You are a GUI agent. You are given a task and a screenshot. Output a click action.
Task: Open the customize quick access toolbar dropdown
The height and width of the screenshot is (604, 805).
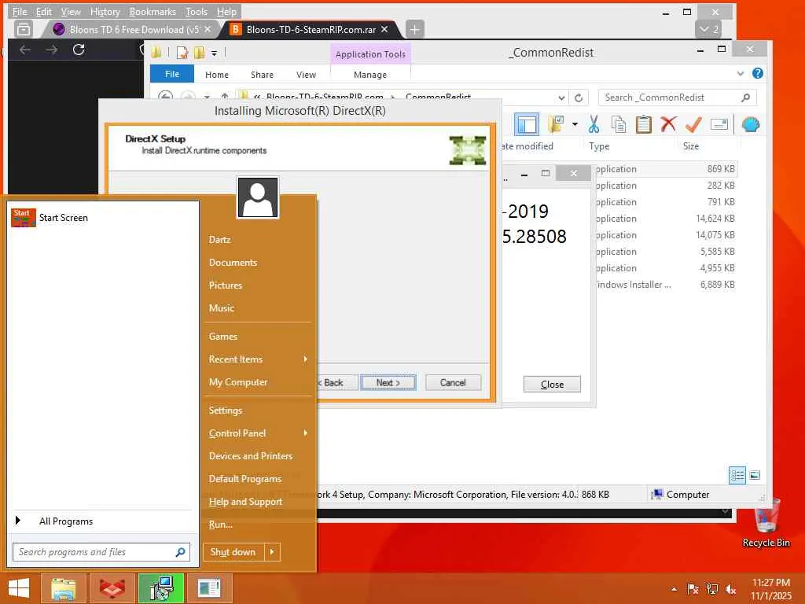tap(214, 53)
